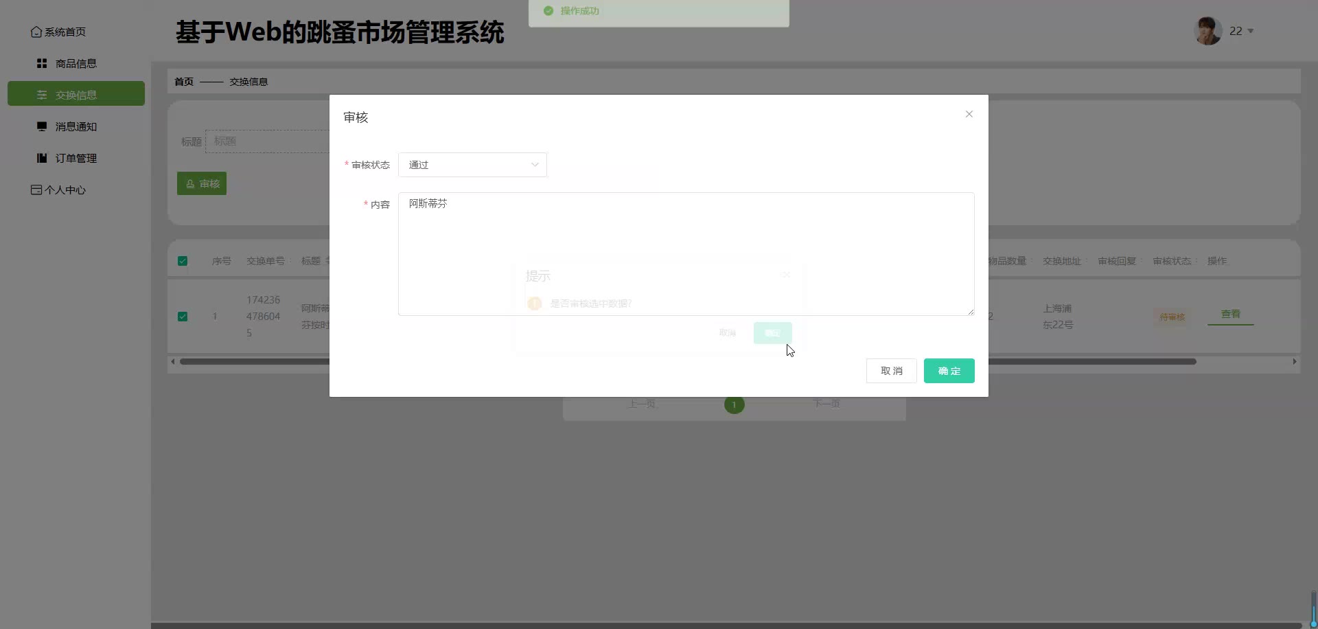
Task: Click the table scroll-right arrow
Action: point(1295,361)
